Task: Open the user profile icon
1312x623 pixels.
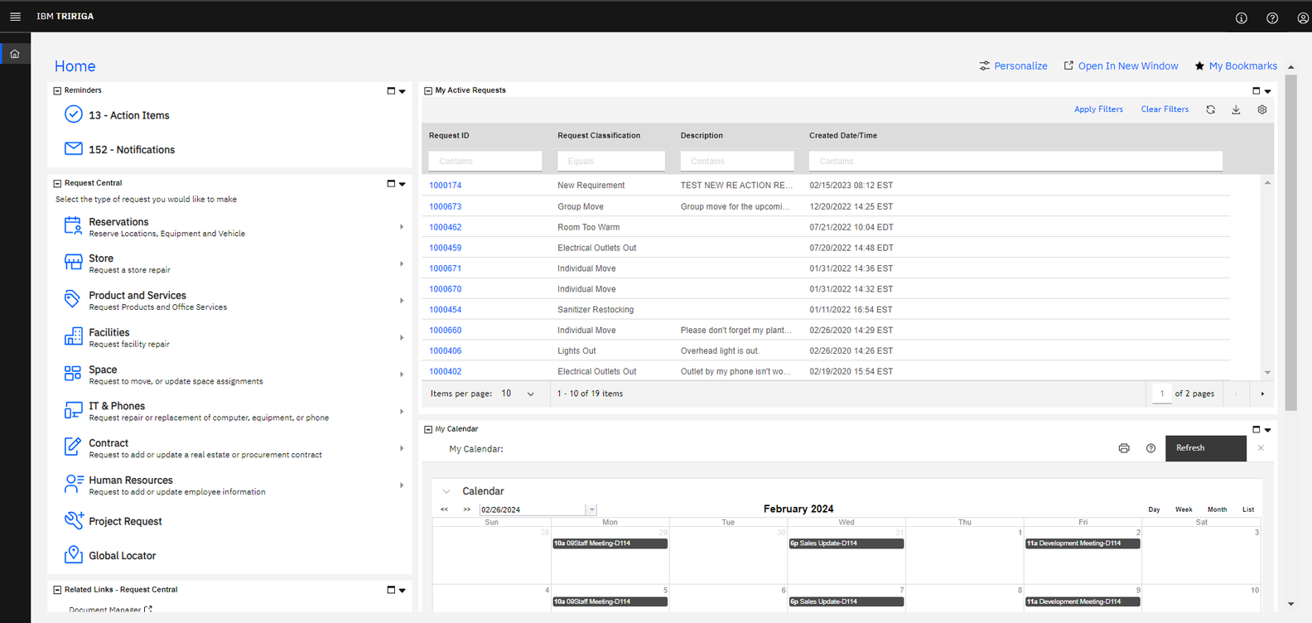Action: pos(1302,18)
